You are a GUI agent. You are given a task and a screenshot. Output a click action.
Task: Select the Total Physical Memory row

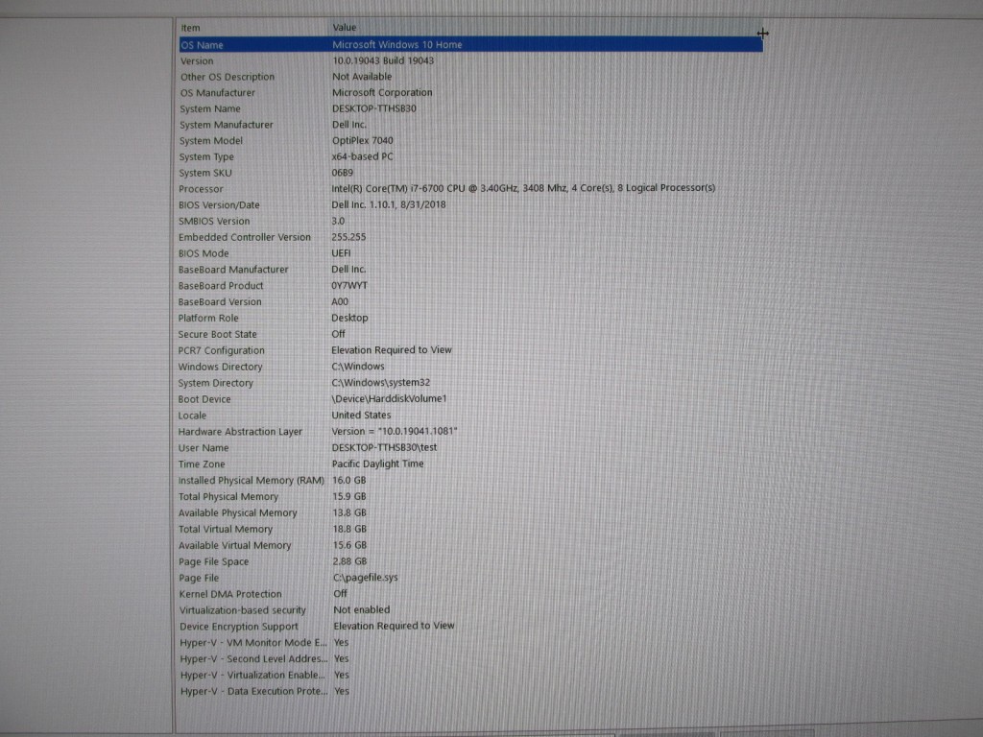pyautogui.click(x=470, y=497)
